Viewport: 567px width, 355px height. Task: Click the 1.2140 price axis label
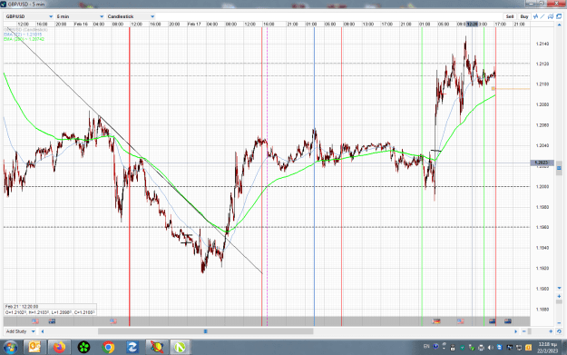click(x=542, y=44)
